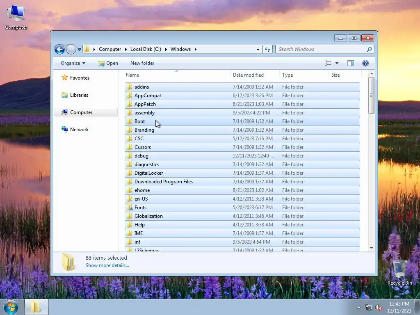
Task: Expand the arrow after Computer in the address bar
Action: (x=126, y=49)
